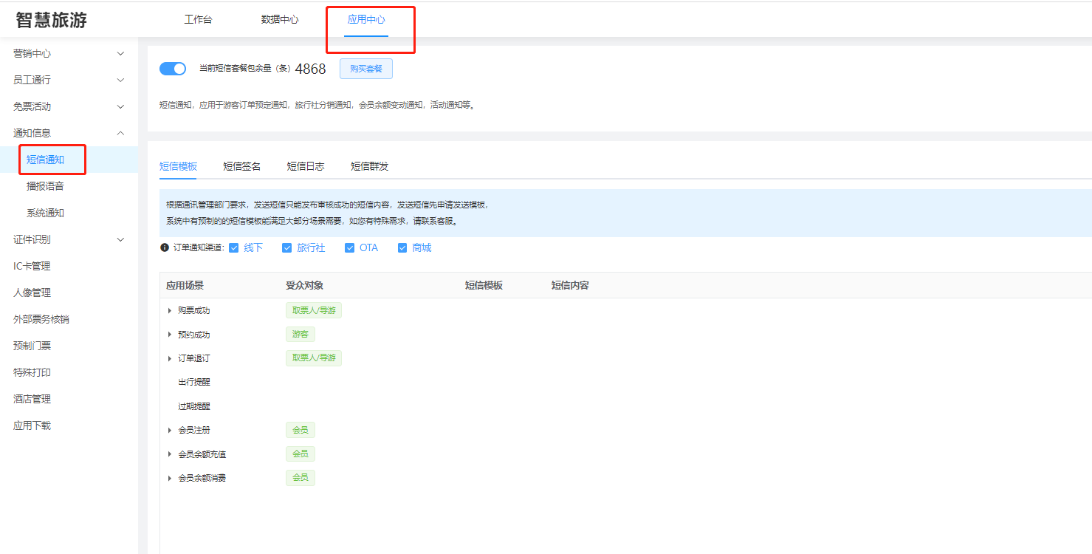
Task: Click the info icon beside 订单通知渠道
Action: coord(165,248)
